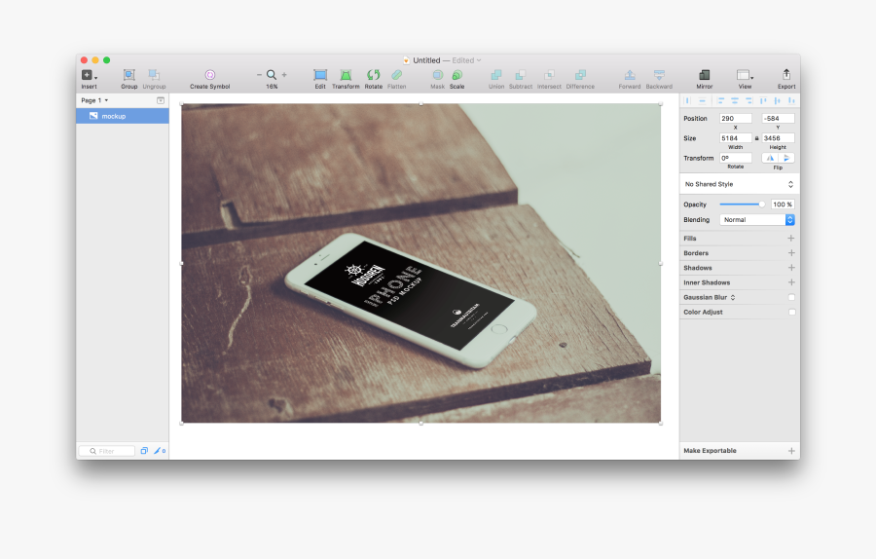Image resolution: width=876 pixels, height=559 pixels.
Task: Open the Insert tool menu
Action: click(x=89, y=75)
